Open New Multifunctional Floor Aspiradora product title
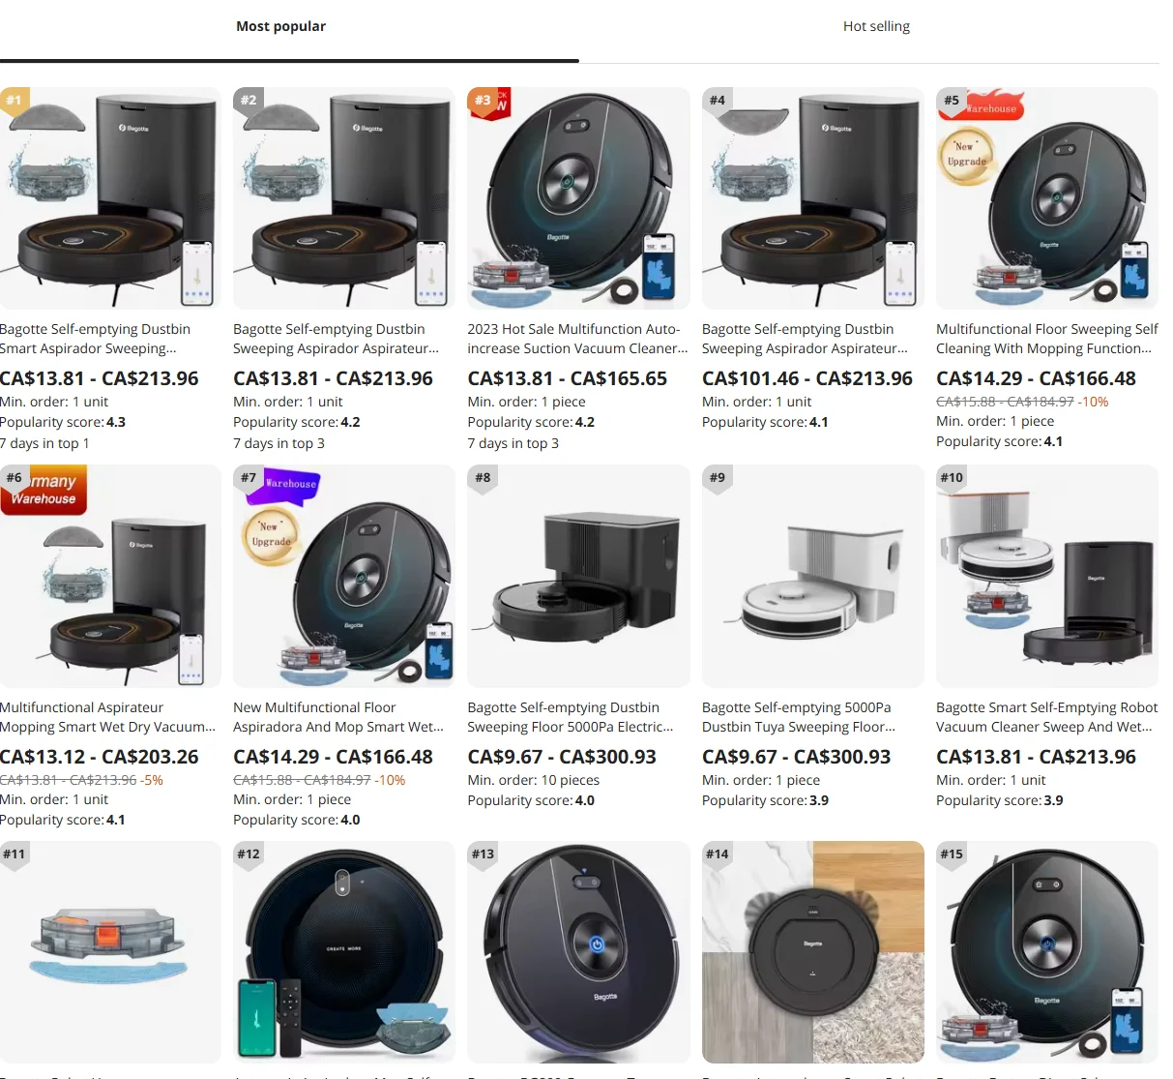The height and width of the screenshot is (1079, 1173). (x=338, y=717)
